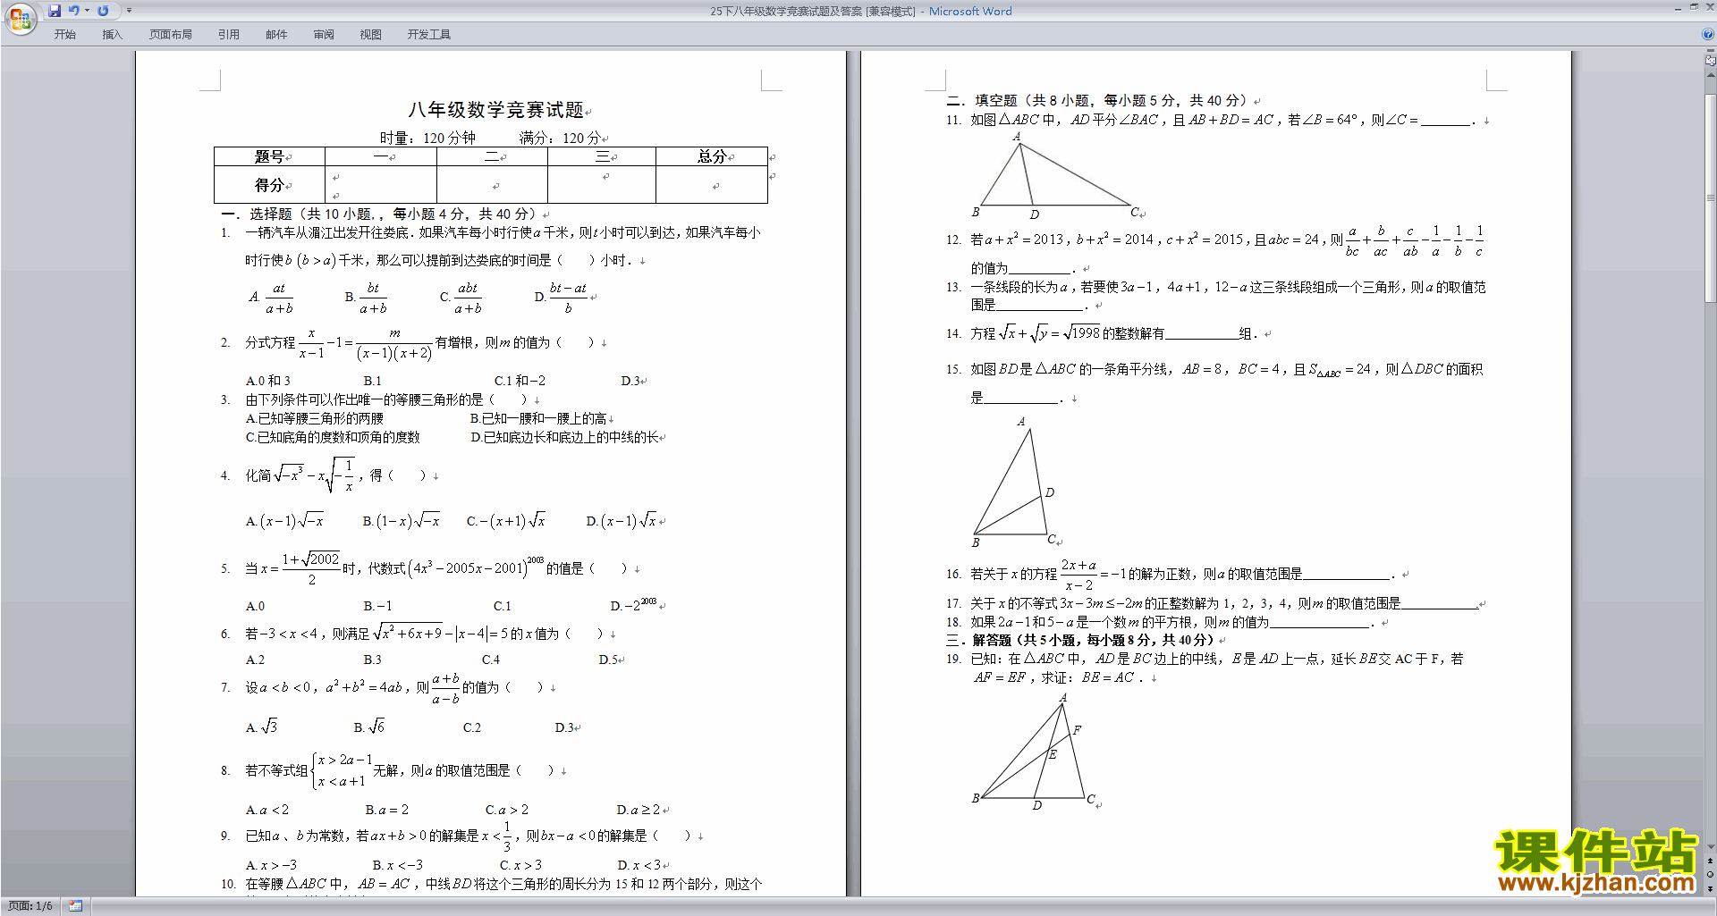The width and height of the screenshot is (1717, 916).
Task: Open Select Browse Object round button
Action: (1711, 875)
